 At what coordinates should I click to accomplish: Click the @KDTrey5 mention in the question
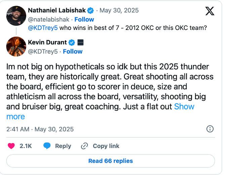point(43,28)
